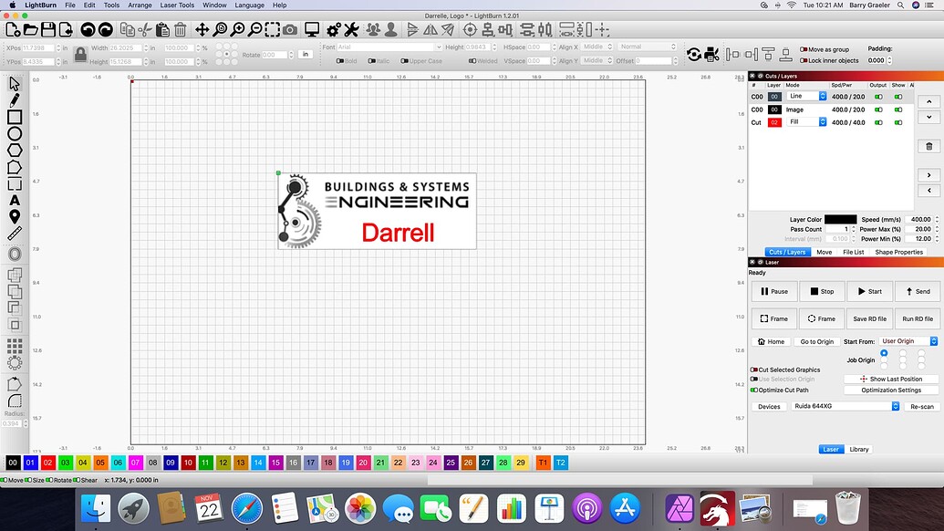Click the Send button
The height and width of the screenshot is (531, 944).
tap(918, 291)
